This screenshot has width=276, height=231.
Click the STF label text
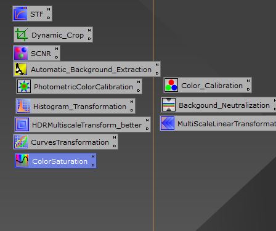tap(36, 14)
